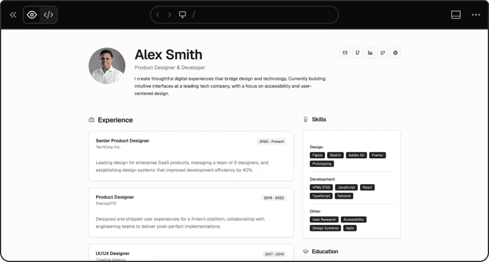This screenshot has width=489, height=262.
Task: Open the three-dot more options menu
Action: tap(476, 15)
